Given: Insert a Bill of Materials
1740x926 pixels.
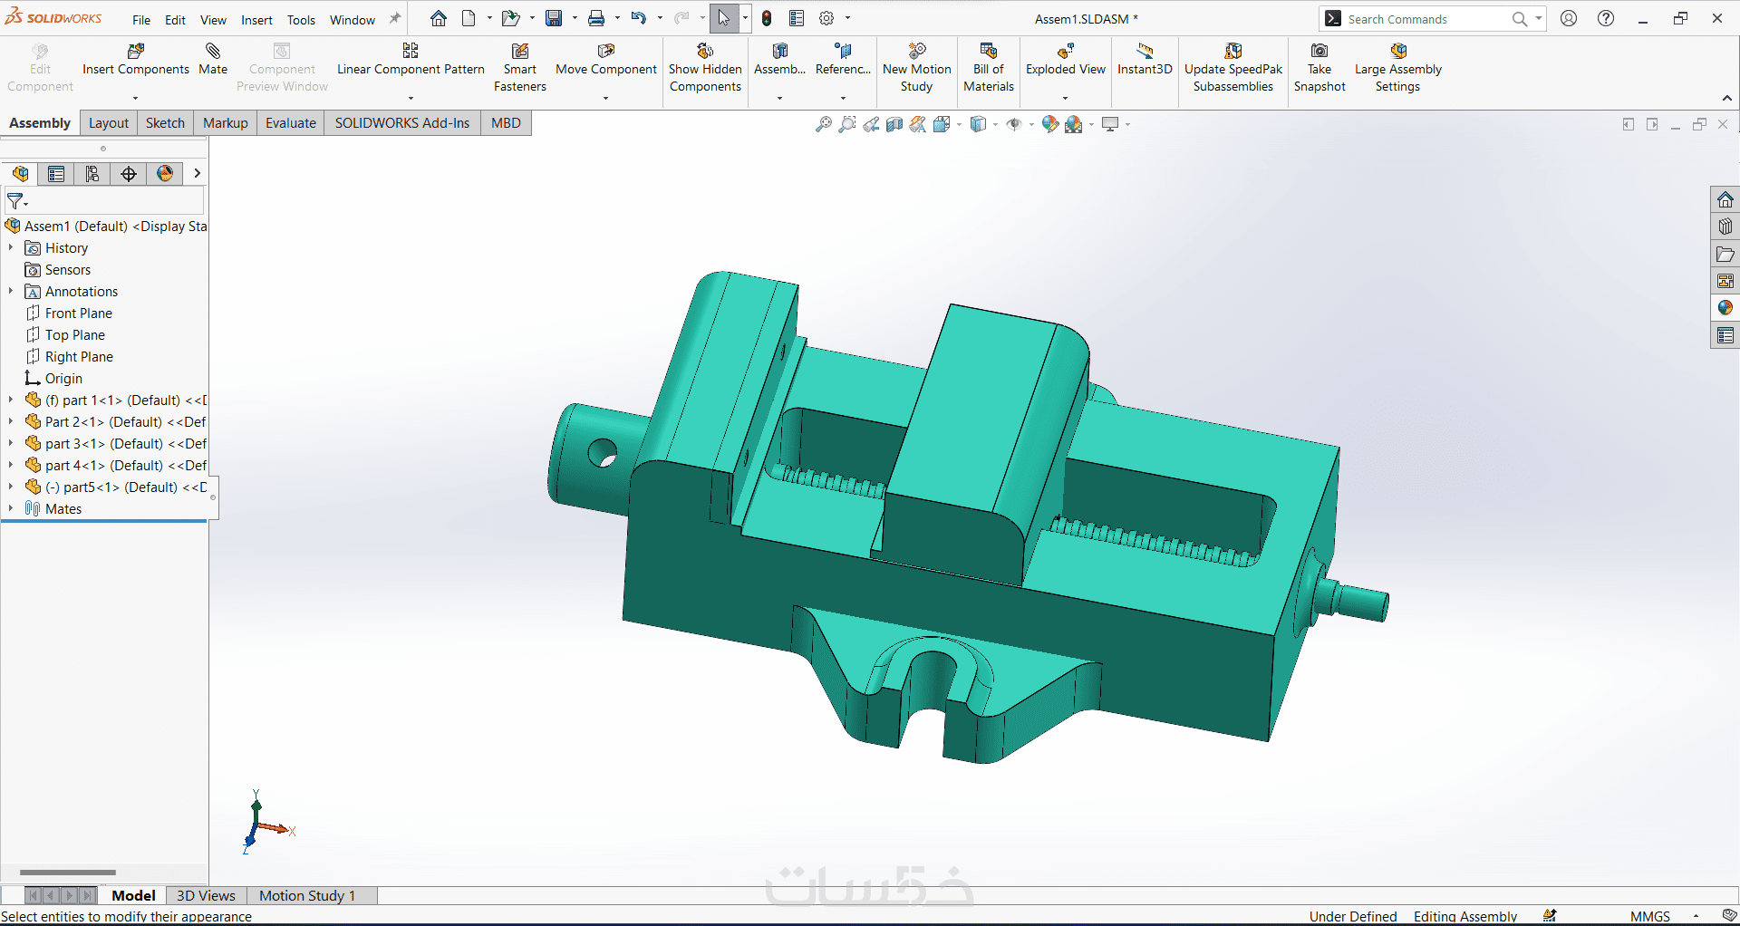Looking at the screenshot, I should click(x=989, y=68).
